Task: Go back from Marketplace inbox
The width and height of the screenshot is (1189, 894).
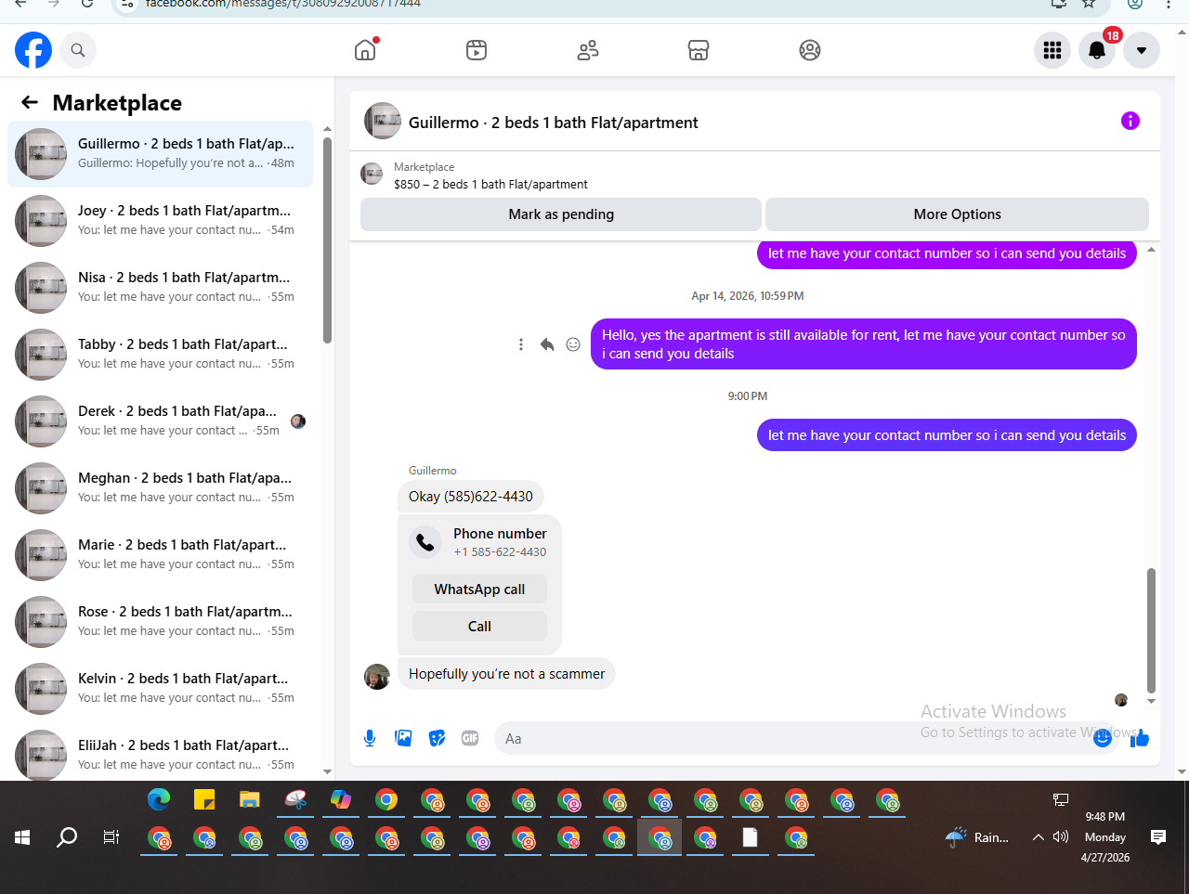Action: [x=30, y=102]
